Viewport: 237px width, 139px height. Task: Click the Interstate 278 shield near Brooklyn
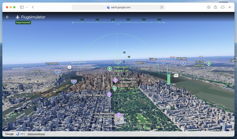(58, 71)
